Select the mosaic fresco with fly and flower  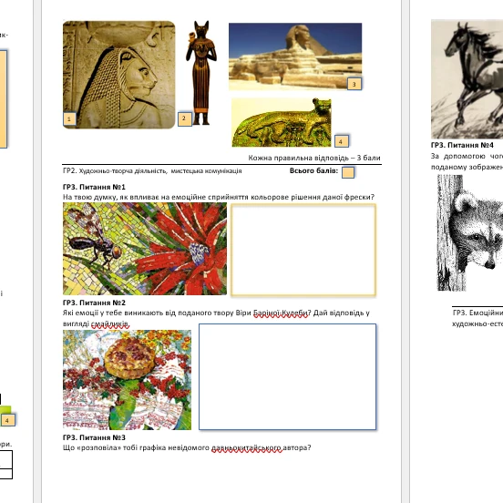(x=145, y=249)
